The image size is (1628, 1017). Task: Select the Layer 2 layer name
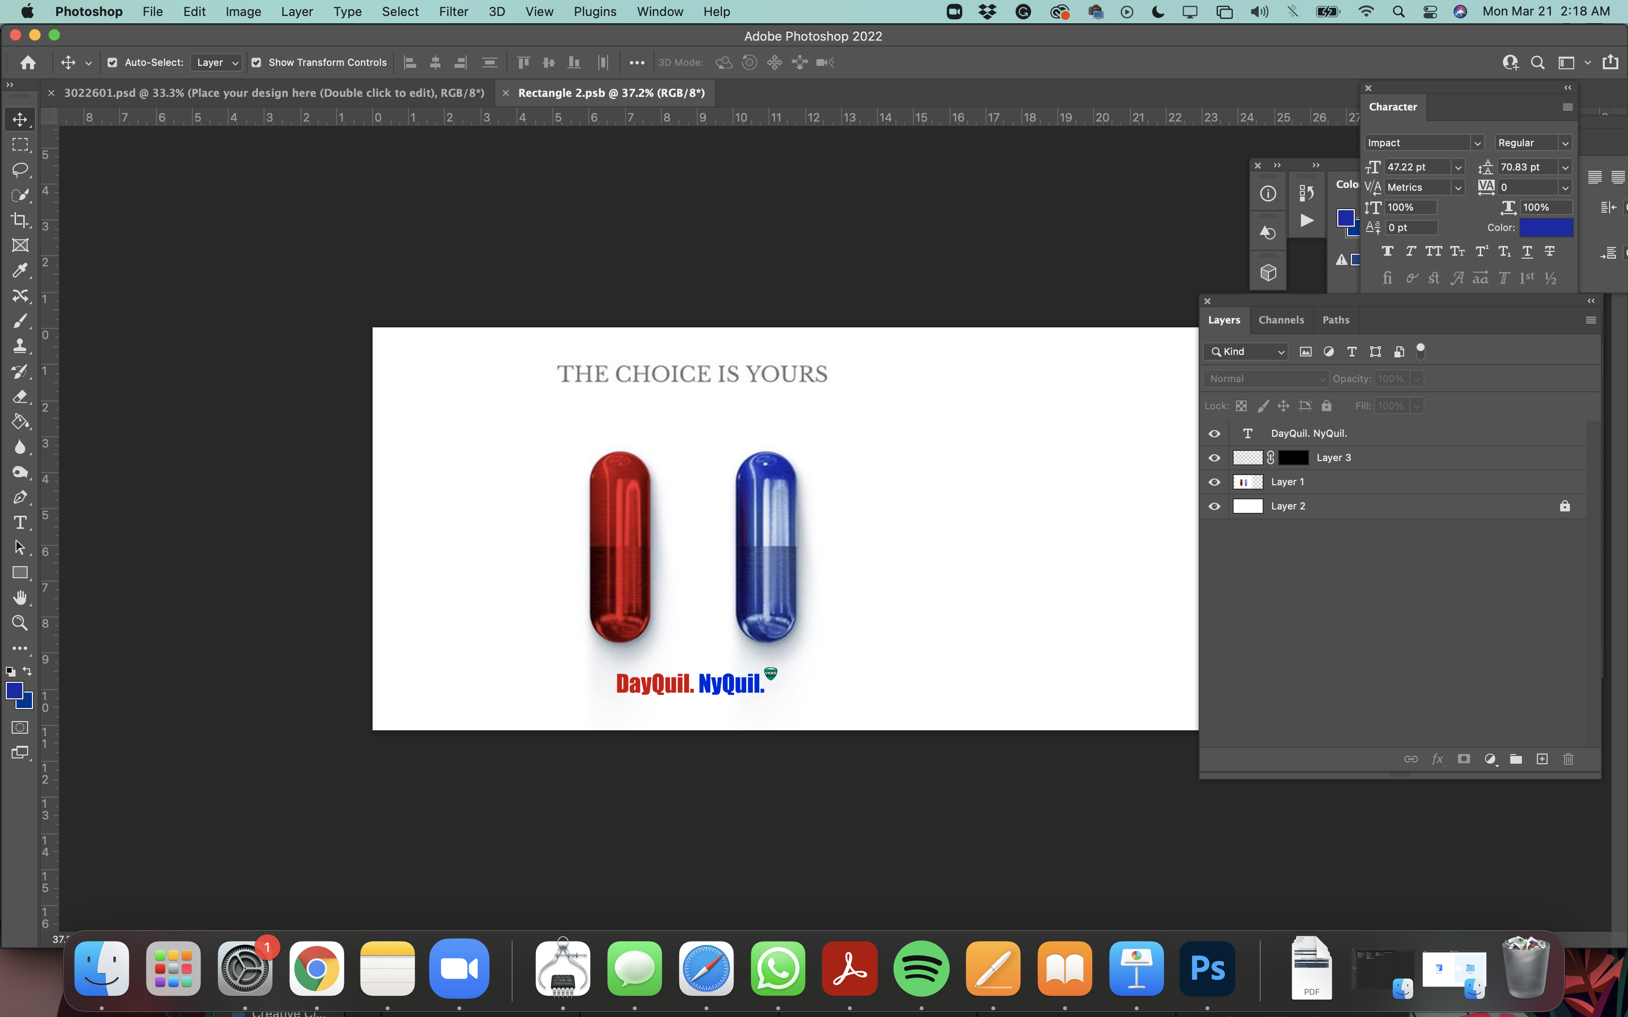pos(1287,507)
